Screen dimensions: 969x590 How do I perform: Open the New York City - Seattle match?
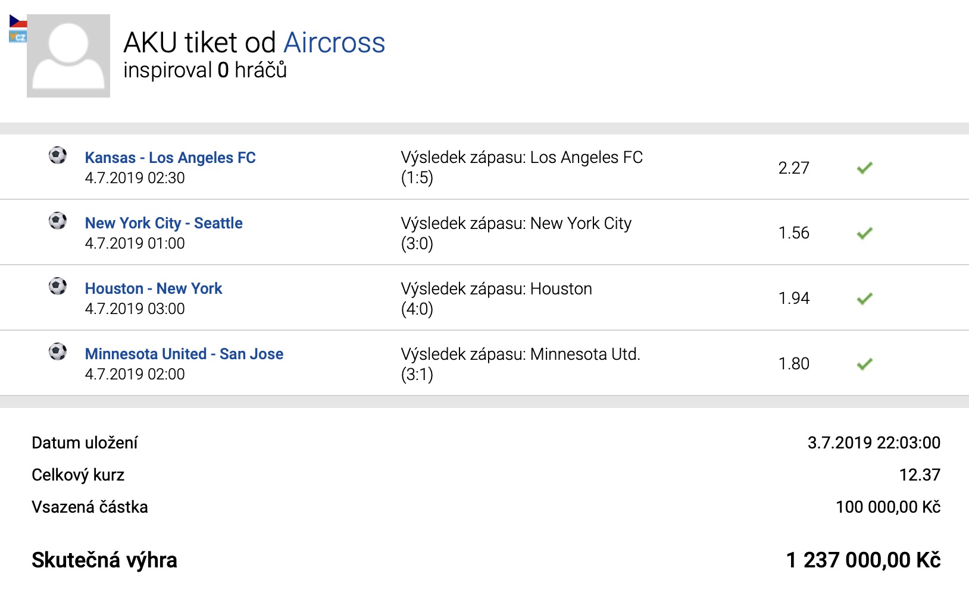(164, 223)
